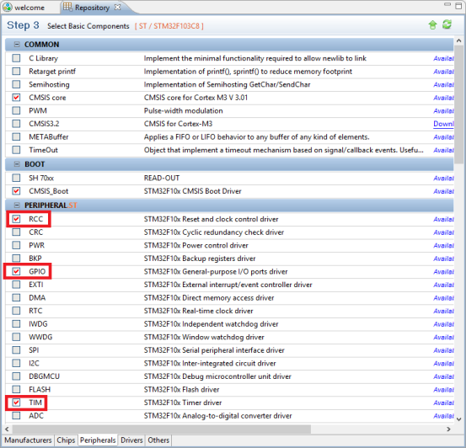The height and width of the screenshot is (448, 466).
Task: Click the view maximize icon at top right
Action: point(458,6)
